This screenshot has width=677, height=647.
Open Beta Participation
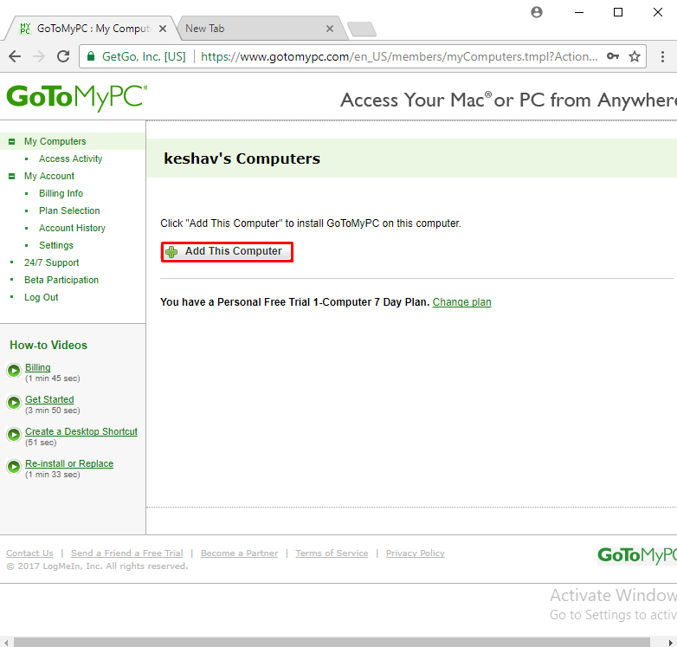tap(61, 280)
